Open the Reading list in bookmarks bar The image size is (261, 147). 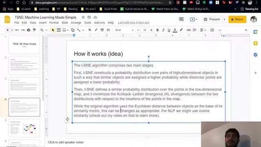click(250, 9)
